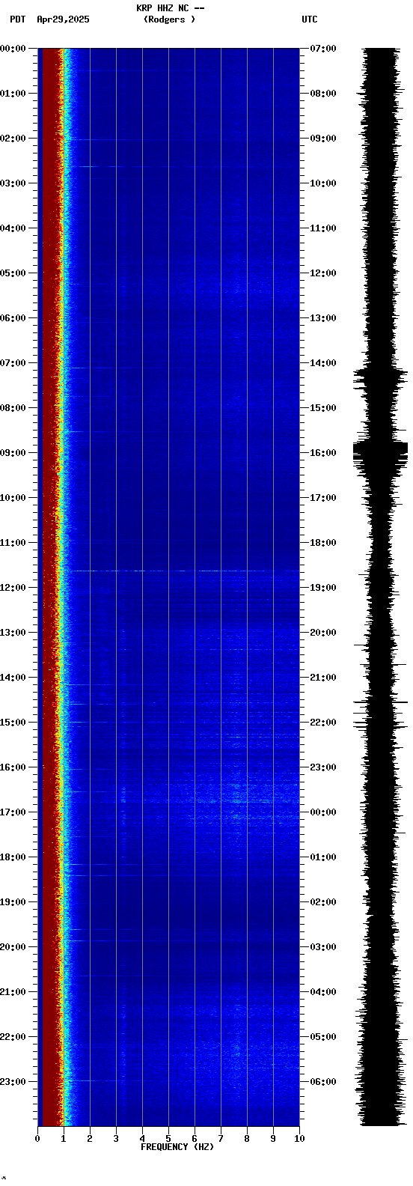413x1186 pixels.
Task: Select the 16:00 PDT time tick
Action: click(14, 767)
